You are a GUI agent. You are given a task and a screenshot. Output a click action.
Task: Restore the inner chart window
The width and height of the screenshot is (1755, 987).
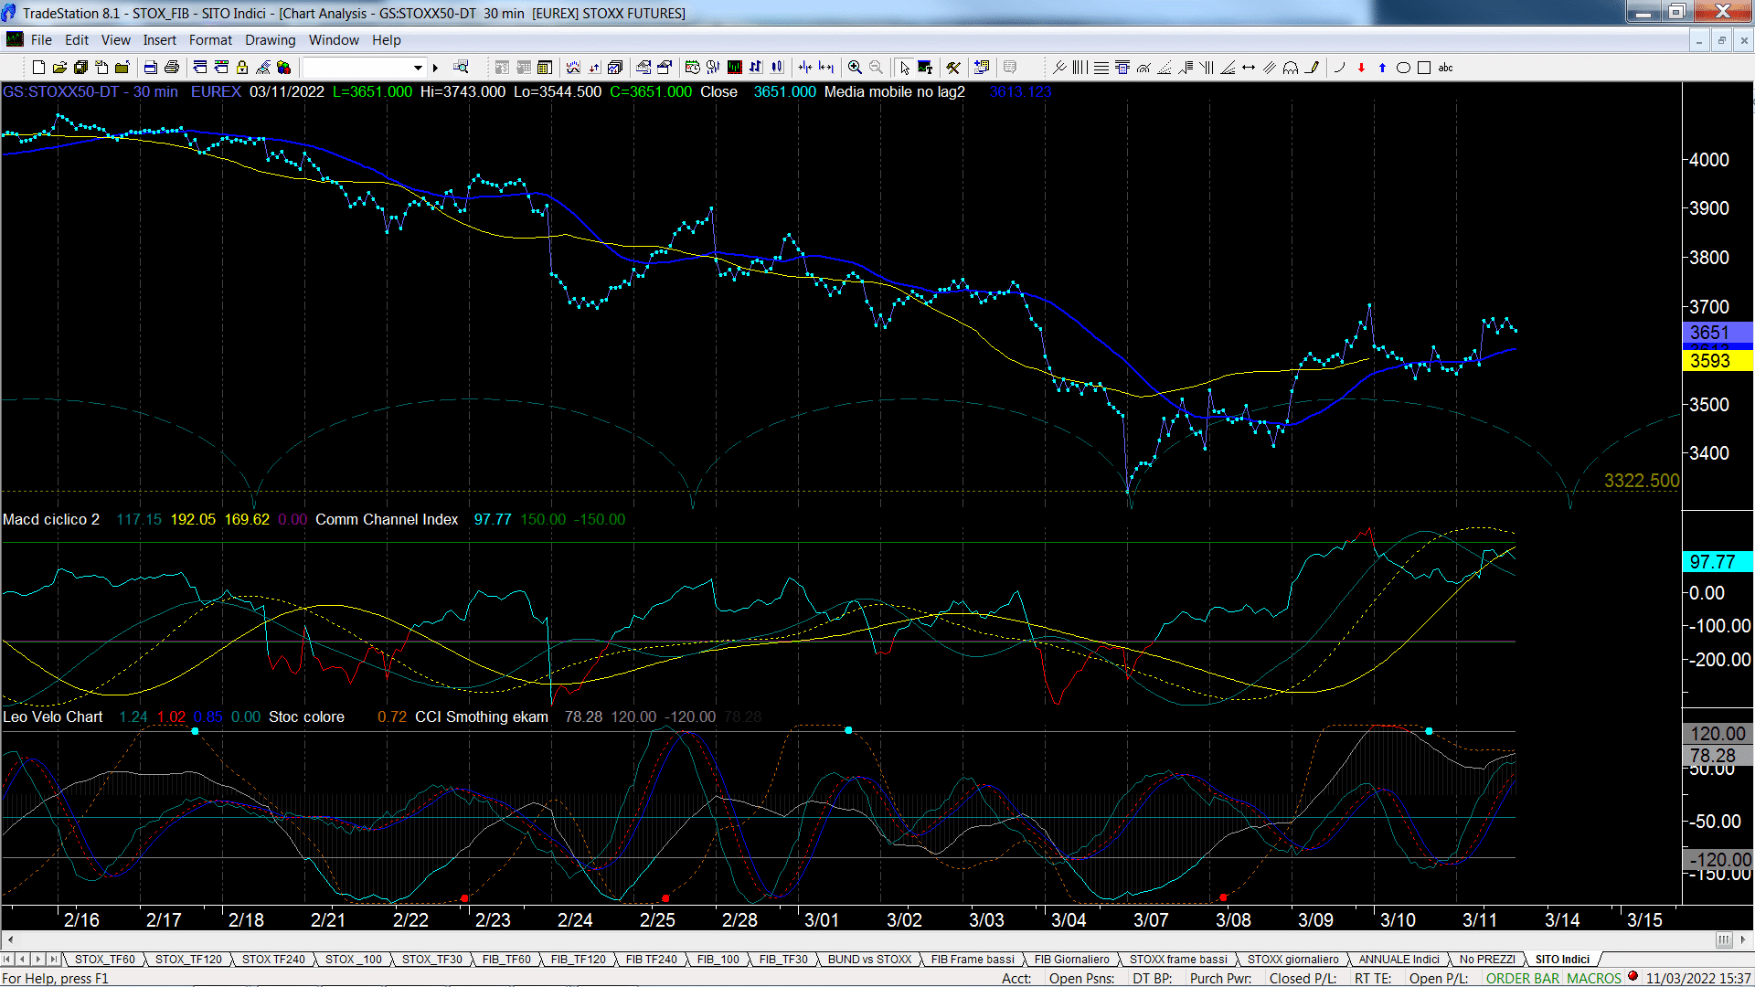click(x=1721, y=40)
